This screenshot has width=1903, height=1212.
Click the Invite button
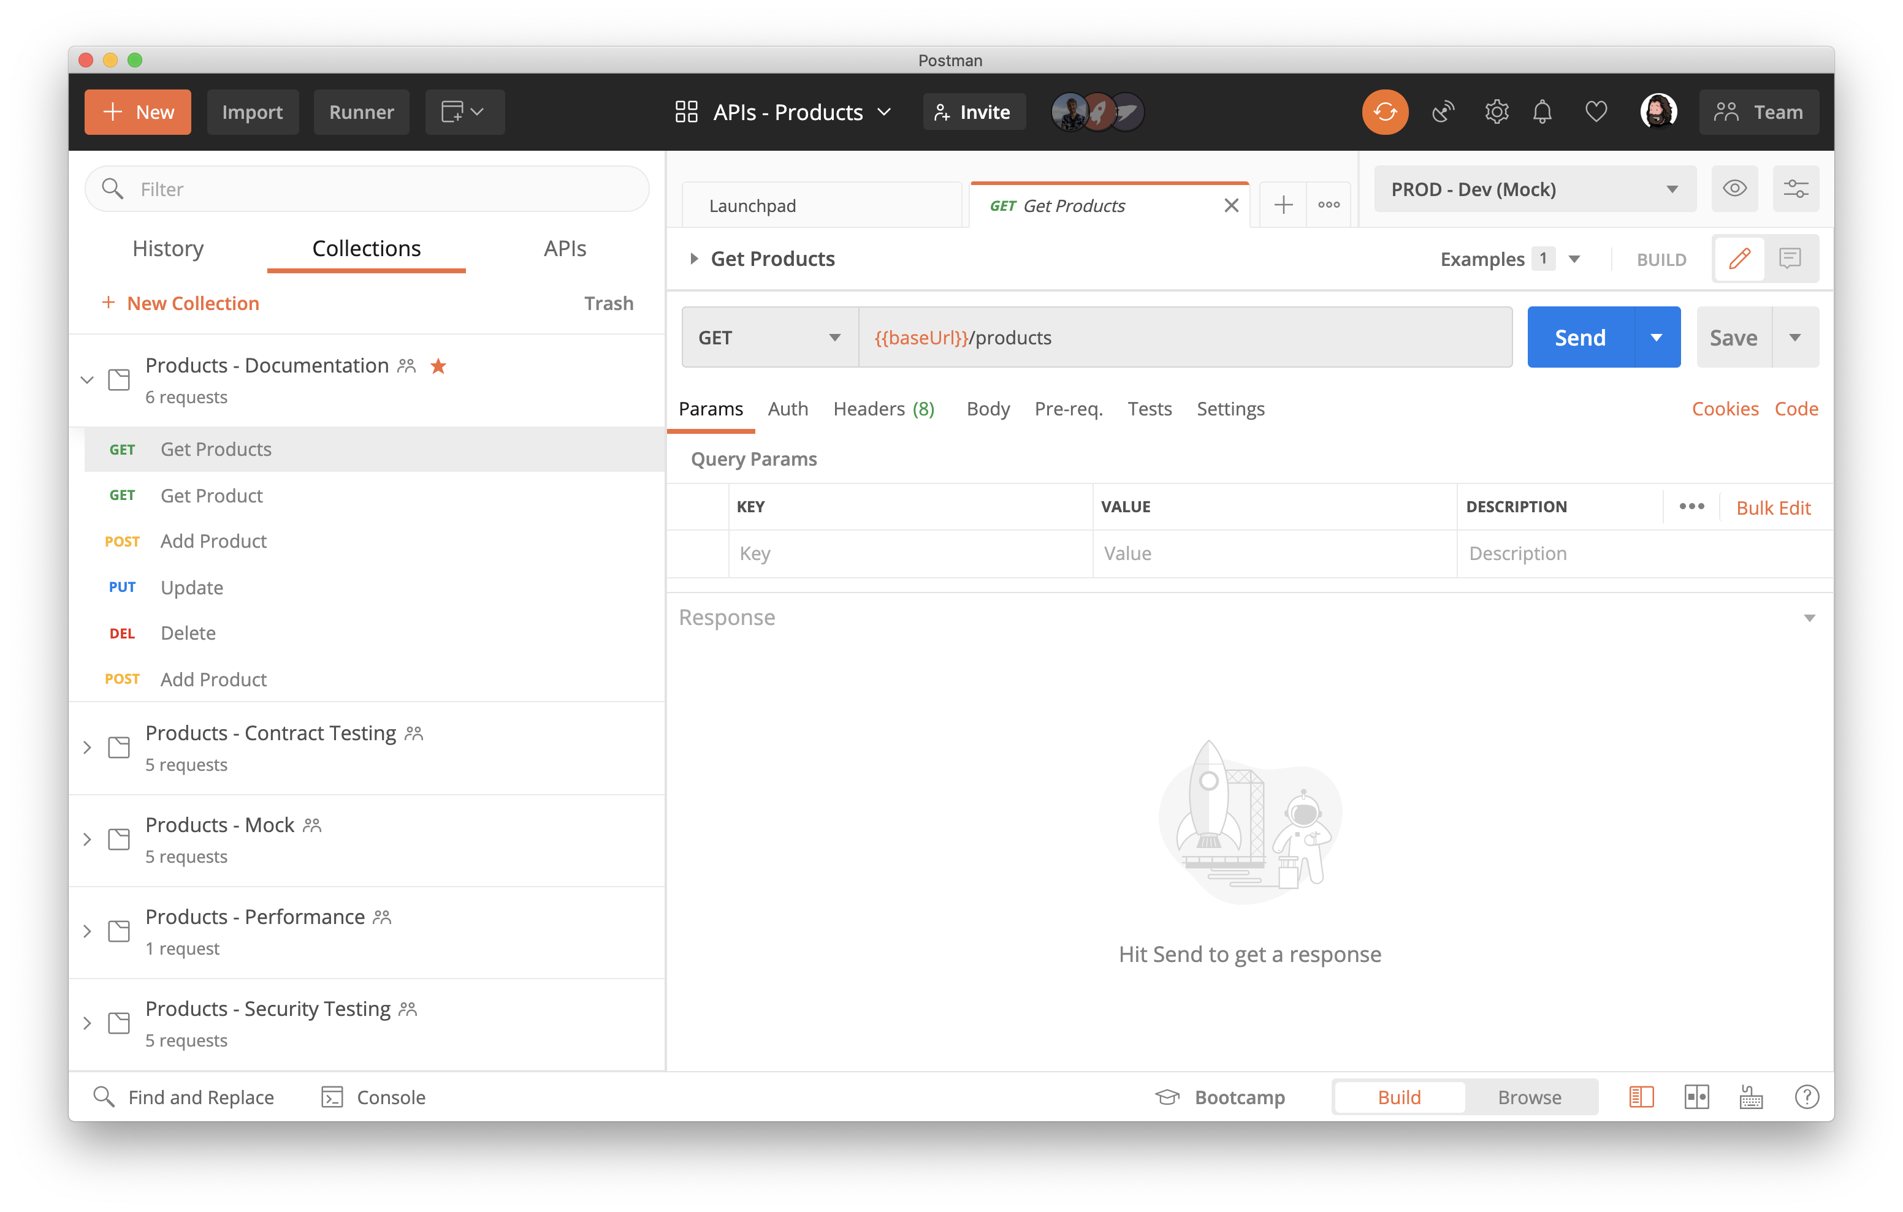tap(974, 112)
